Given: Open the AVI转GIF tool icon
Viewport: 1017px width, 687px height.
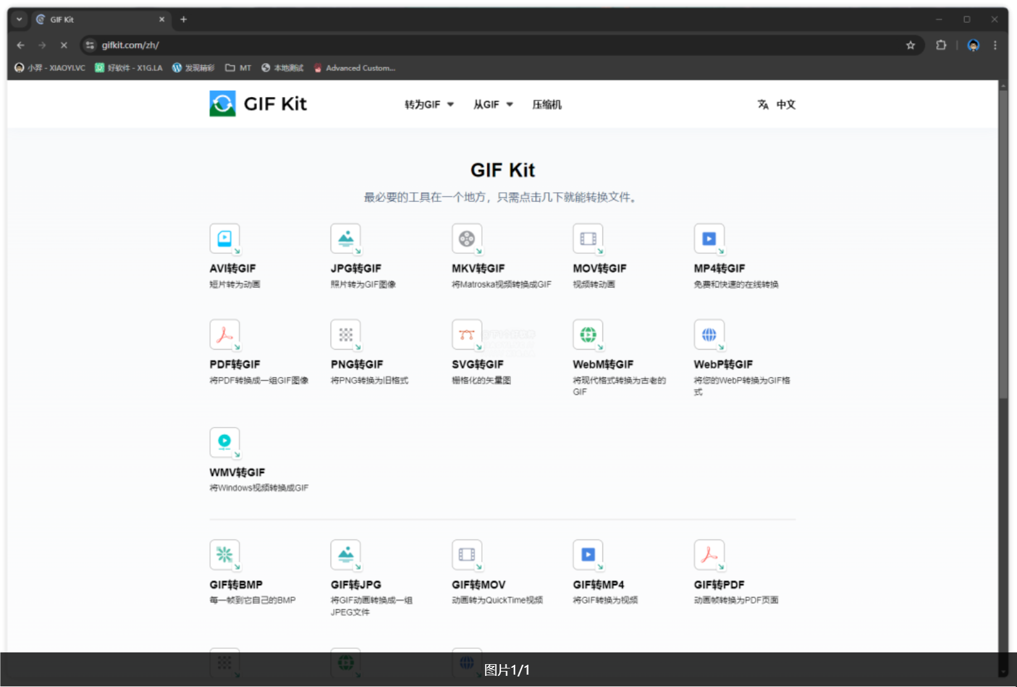Looking at the screenshot, I should (224, 238).
